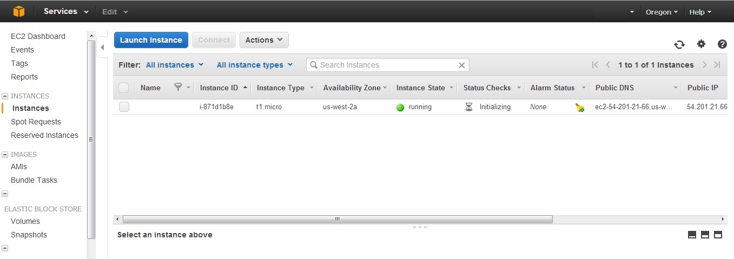Open Events in the sidebar
Screen dimensions: 734x259
22,50
